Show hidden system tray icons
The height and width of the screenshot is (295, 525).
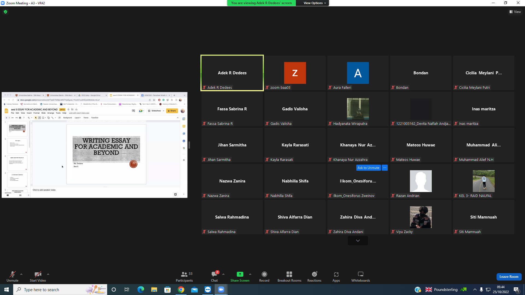coord(475,290)
